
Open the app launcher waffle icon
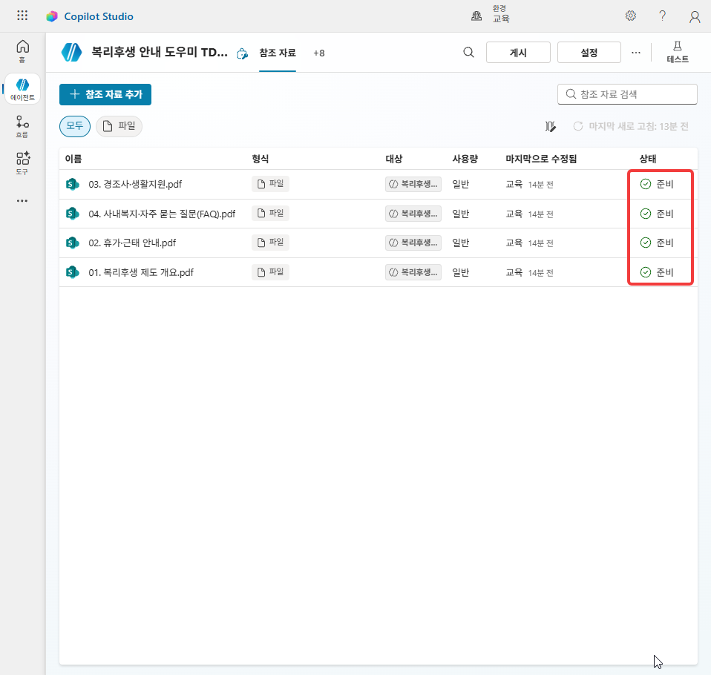coord(22,16)
